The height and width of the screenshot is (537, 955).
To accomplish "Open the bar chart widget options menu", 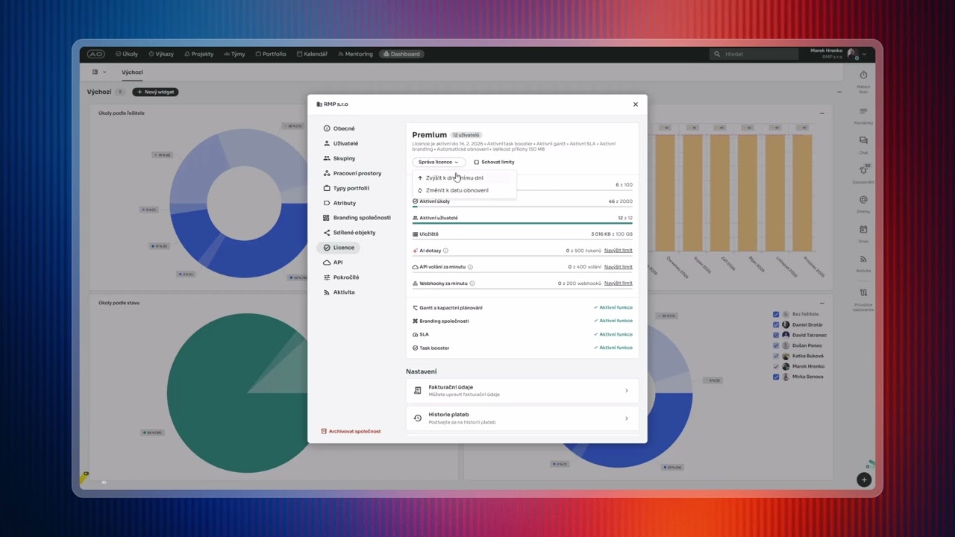I will [x=821, y=113].
